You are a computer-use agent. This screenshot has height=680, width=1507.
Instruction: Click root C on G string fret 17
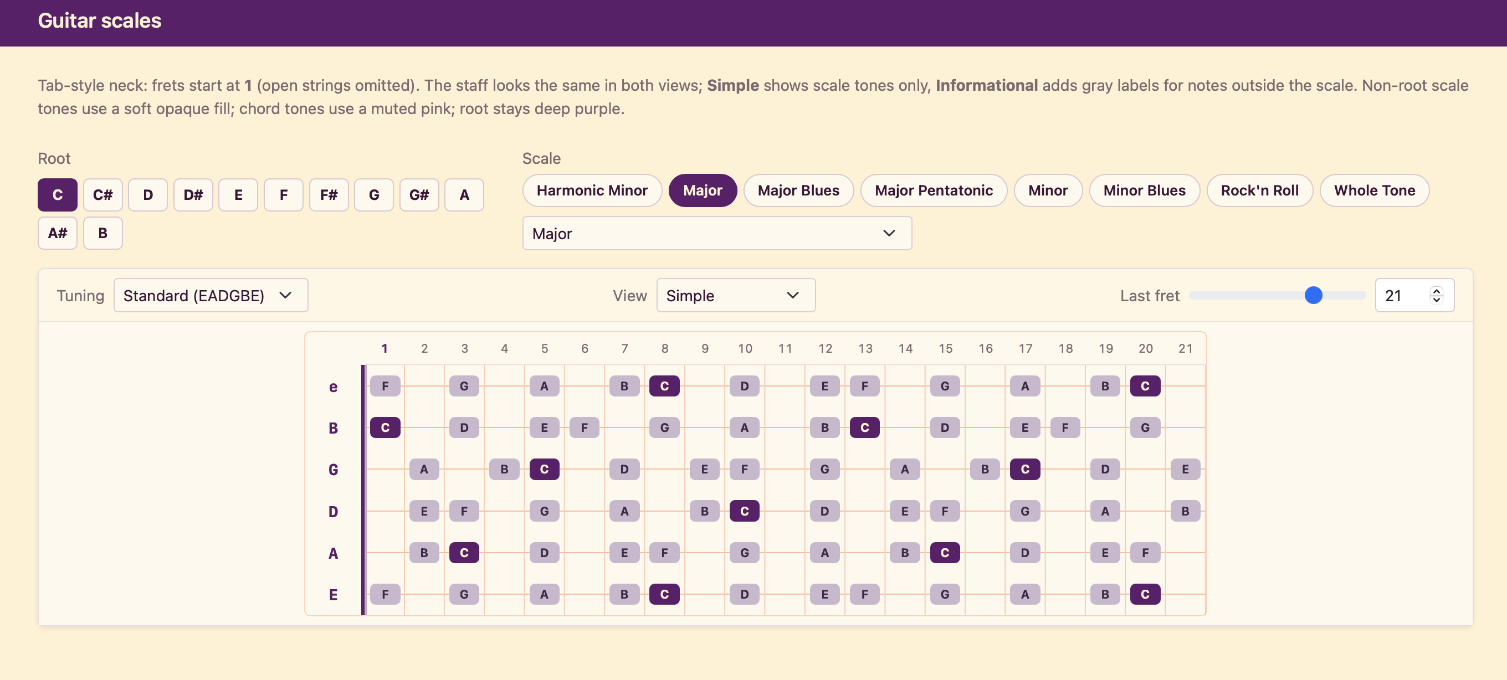(1025, 469)
